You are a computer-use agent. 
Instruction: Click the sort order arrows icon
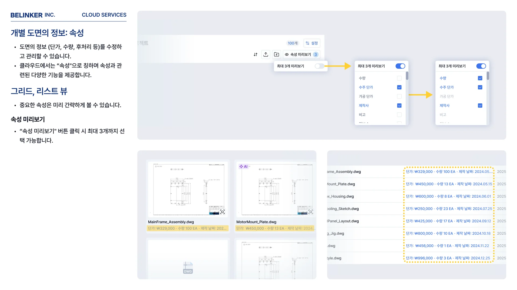point(255,55)
